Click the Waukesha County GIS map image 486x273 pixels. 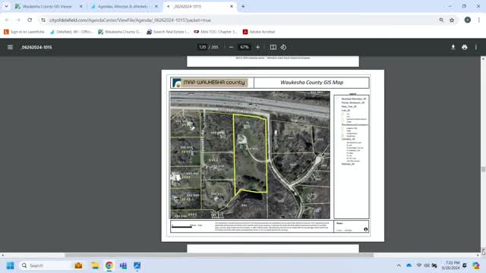tap(250, 155)
